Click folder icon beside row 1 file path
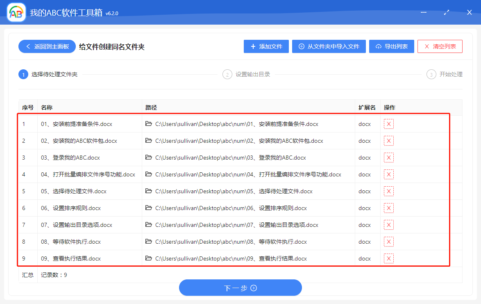 click(x=148, y=123)
